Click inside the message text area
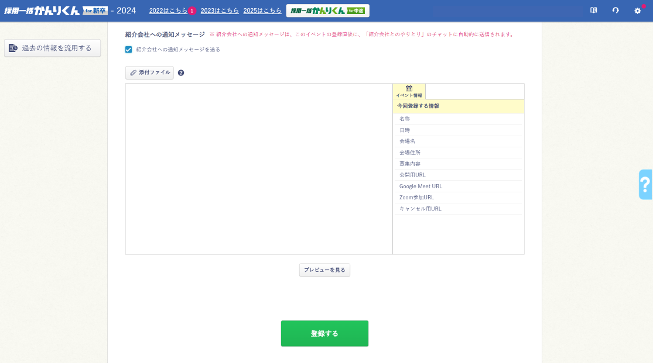Image resolution: width=653 pixels, height=363 pixels. point(259,169)
